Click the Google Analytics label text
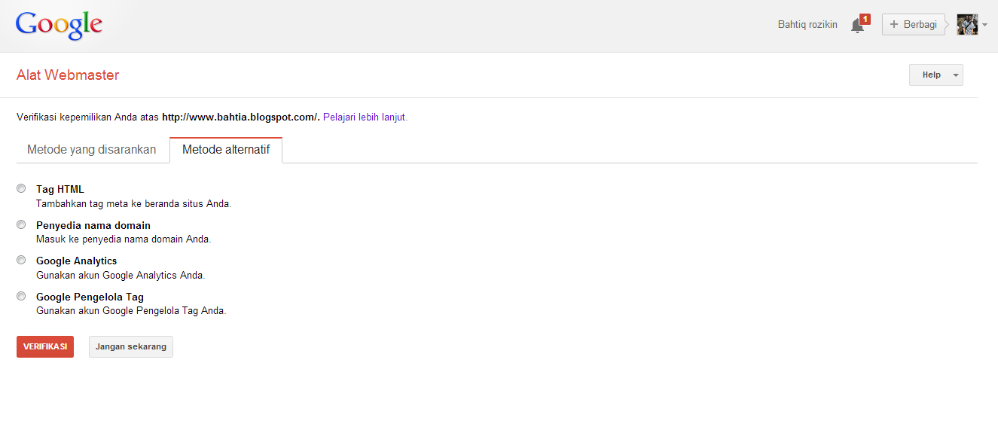Viewport: 998px width, 433px height. tap(77, 261)
